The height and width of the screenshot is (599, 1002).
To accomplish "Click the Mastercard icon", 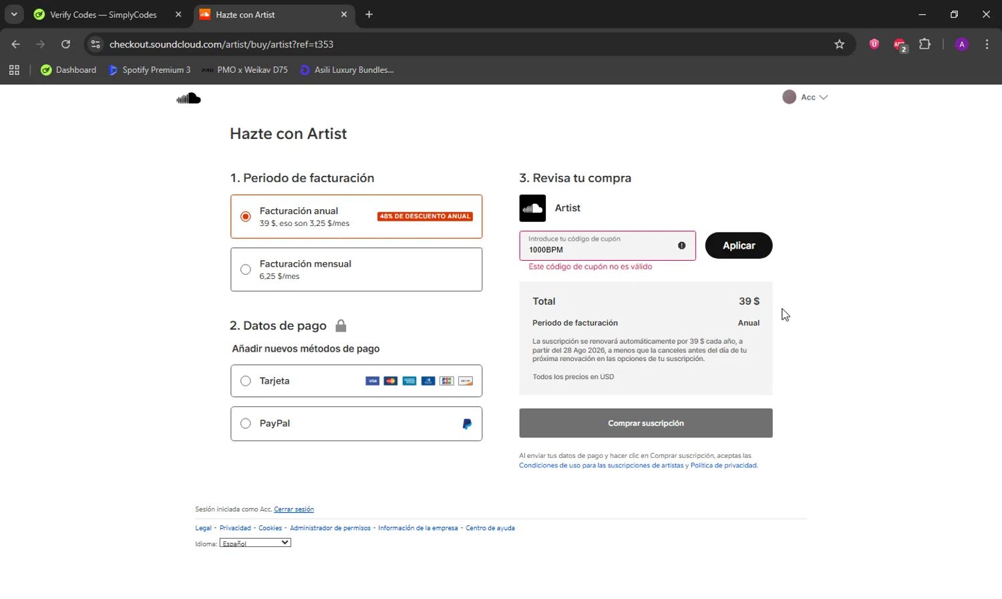I will 391,381.
